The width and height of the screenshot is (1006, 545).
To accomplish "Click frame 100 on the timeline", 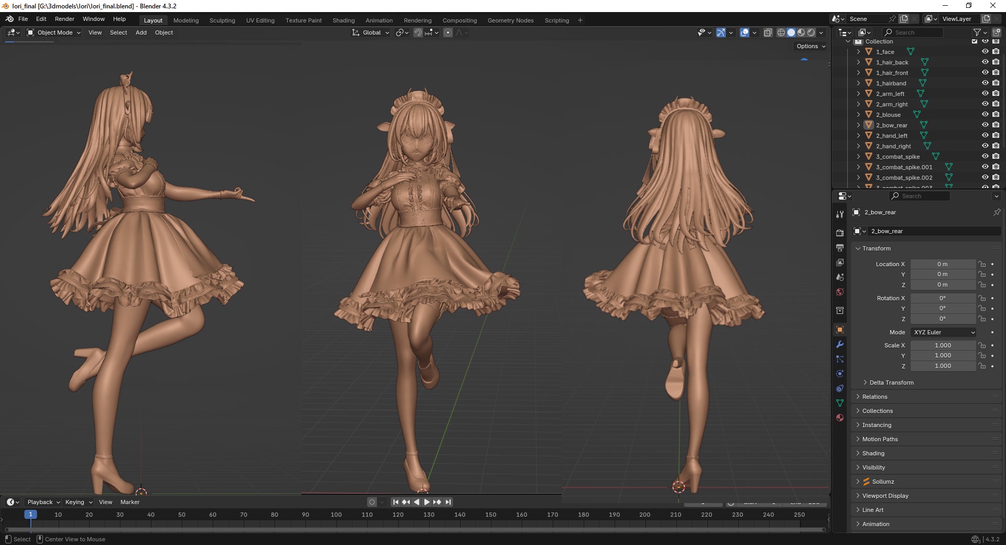I will 336,515.
